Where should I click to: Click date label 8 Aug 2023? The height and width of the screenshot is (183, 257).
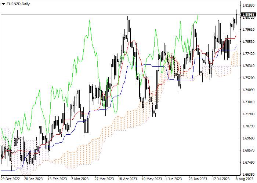tap(245, 179)
